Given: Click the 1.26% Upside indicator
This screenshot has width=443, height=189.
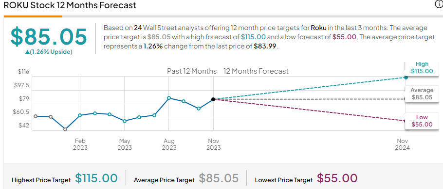Looking at the screenshot, I should [x=49, y=52].
